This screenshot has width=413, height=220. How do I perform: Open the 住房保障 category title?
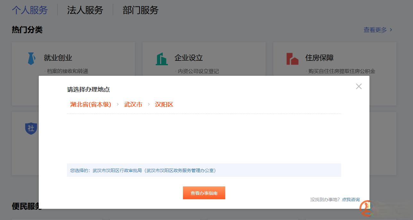[319, 58]
